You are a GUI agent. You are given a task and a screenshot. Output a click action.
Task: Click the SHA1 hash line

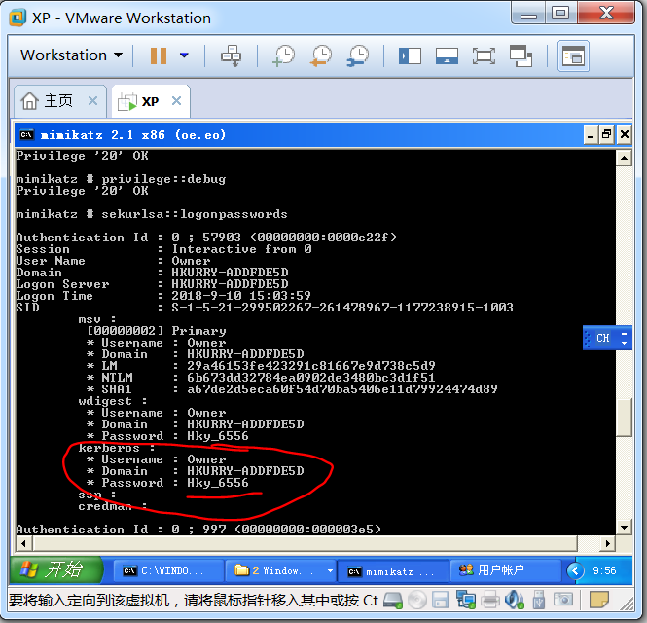point(291,389)
